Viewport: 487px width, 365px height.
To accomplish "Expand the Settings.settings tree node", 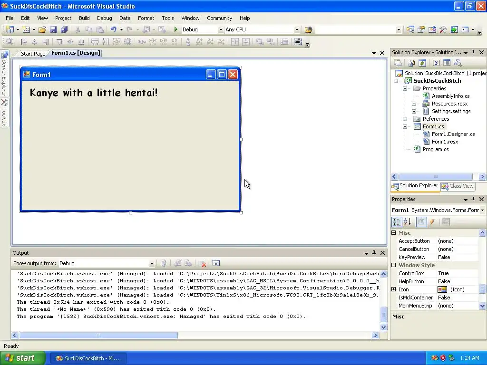I will coord(414,111).
